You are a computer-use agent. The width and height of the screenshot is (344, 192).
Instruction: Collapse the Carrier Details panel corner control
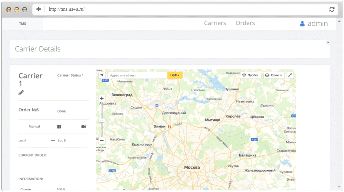[328, 42]
